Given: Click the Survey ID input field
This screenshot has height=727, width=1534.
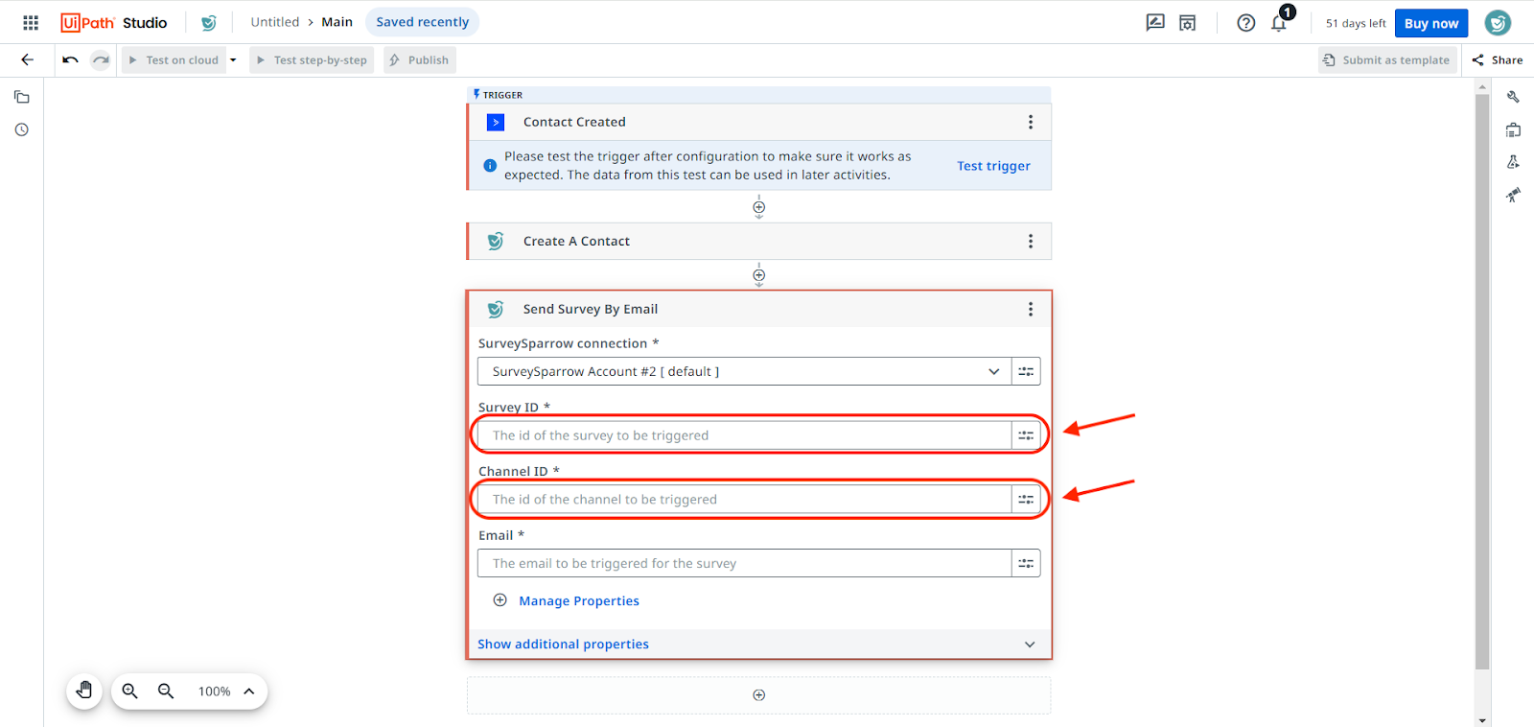Looking at the screenshot, I should tap(744, 435).
